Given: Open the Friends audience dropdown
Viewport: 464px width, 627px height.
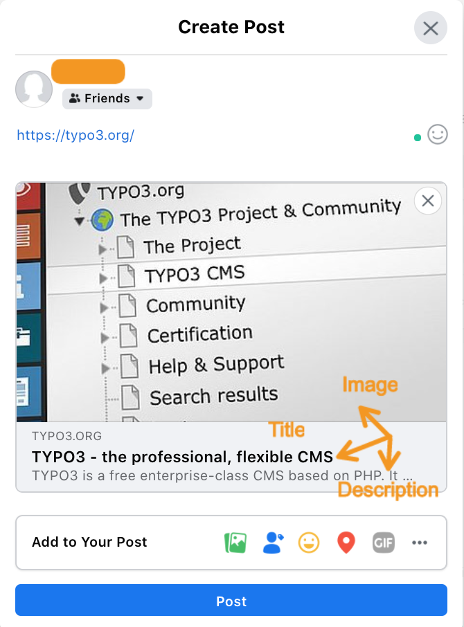Looking at the screenshot, I should (x=107, y=98).
